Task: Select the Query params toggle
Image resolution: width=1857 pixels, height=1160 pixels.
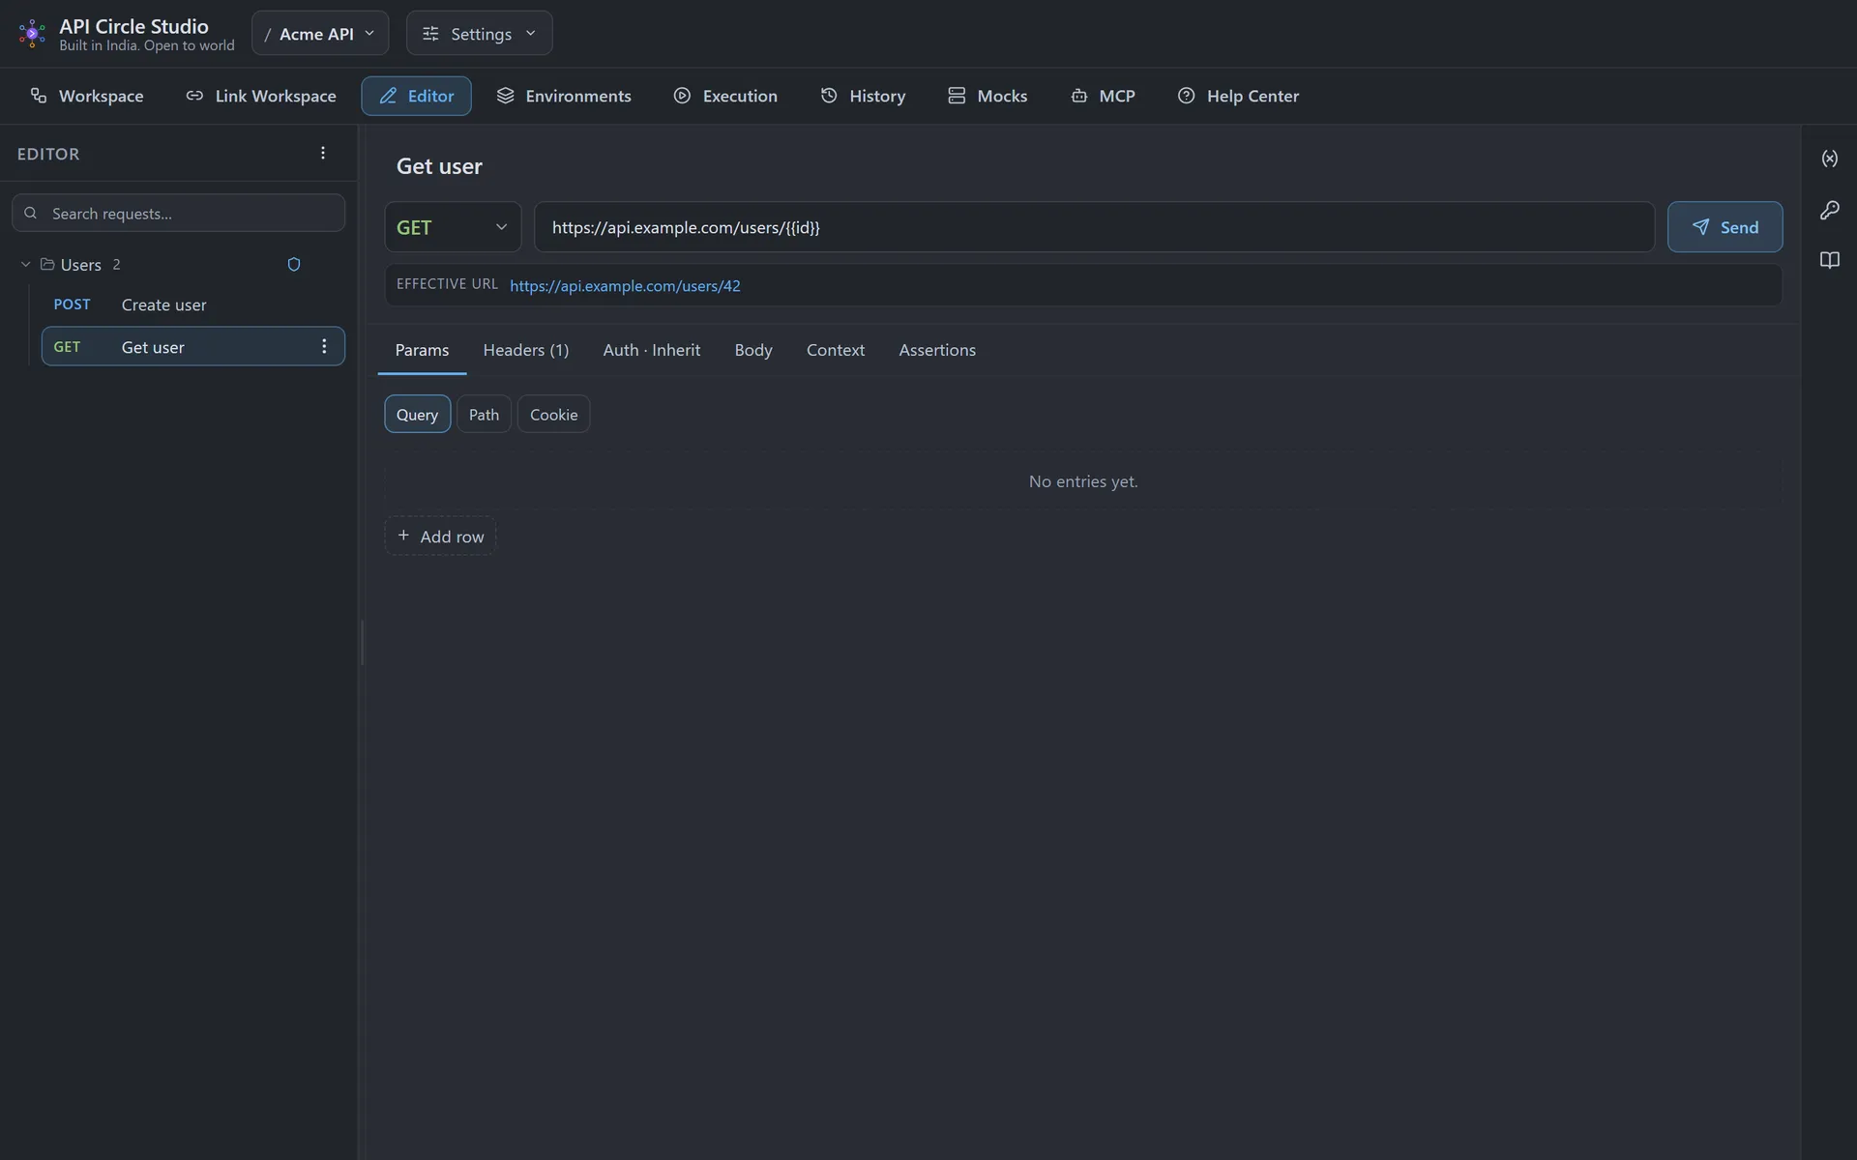Action: [x=417, y=414]
